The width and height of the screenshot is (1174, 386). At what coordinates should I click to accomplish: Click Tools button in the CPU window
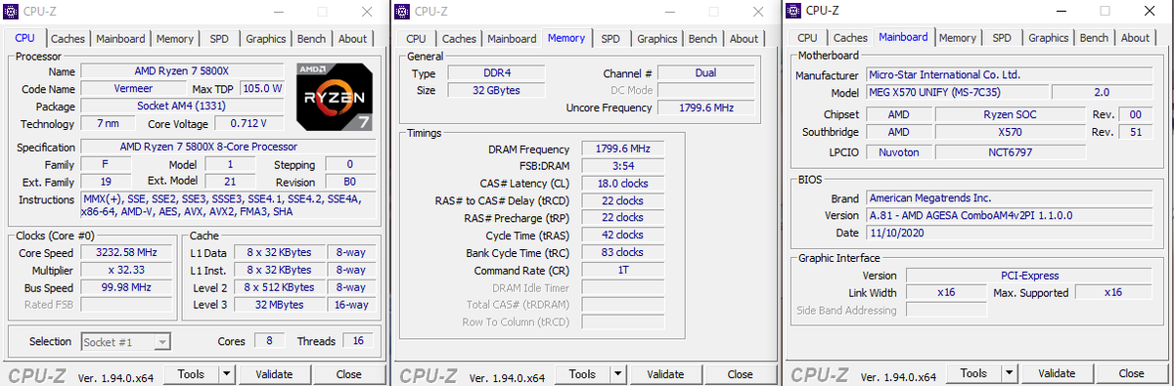pos(191,373)
